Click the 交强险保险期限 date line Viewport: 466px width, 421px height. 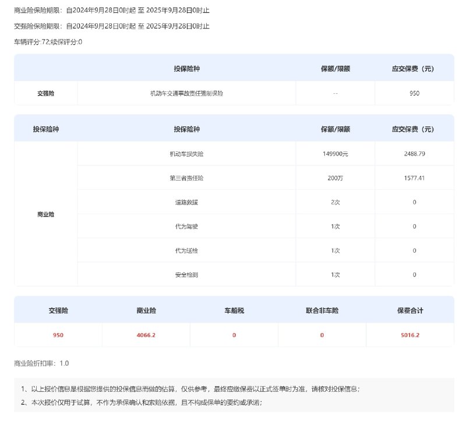(x=112, y=26)
